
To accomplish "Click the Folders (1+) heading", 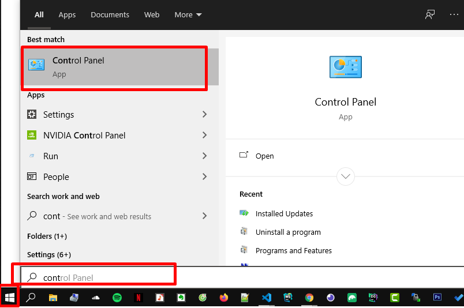I will coord(47,236).
